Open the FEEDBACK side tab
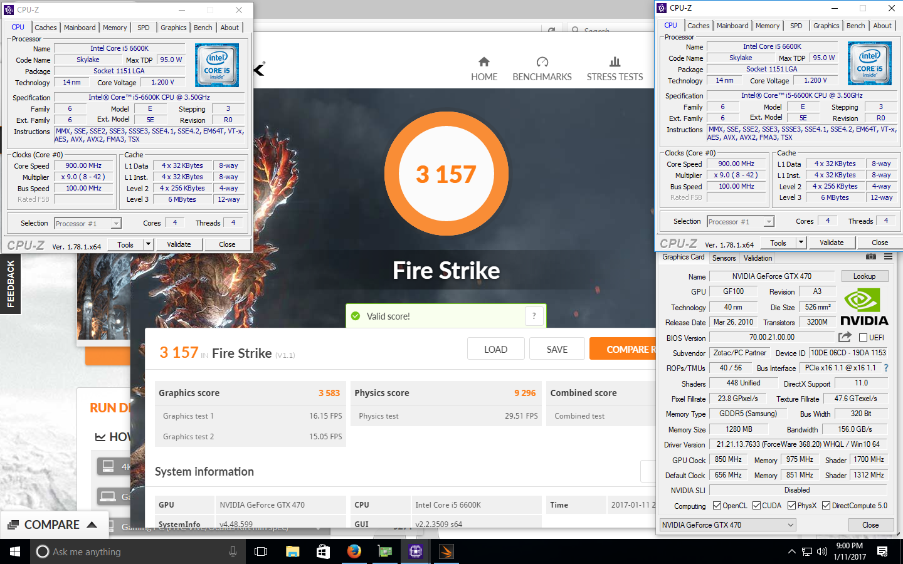Screen dimensions: 903x564 (x=10, y=284)
